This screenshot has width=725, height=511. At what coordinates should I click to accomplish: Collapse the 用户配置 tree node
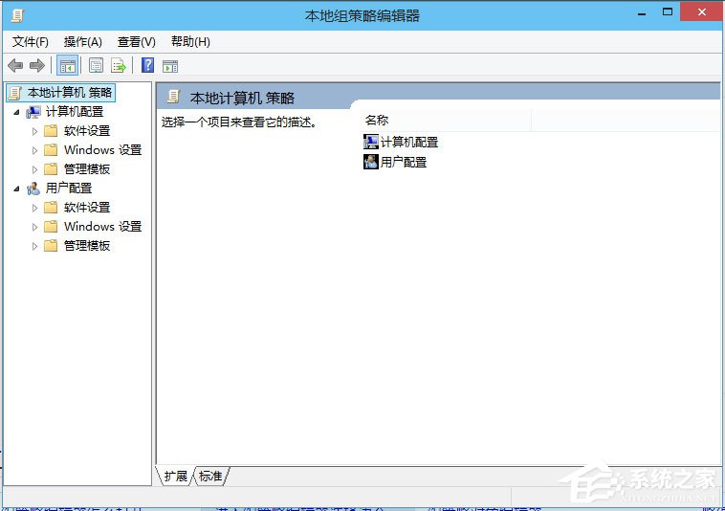tap(16, 189)
